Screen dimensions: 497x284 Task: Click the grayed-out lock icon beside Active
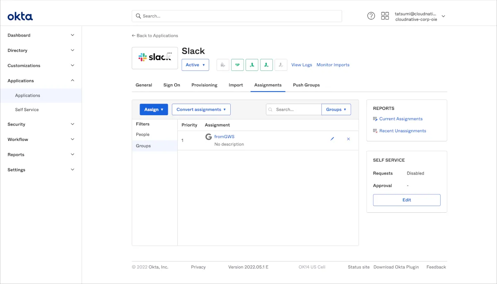[223, 65]
